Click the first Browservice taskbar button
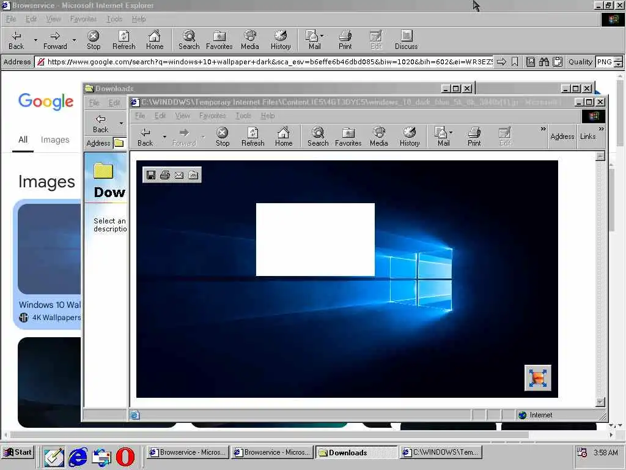The height and width of the screenshot is (470, 626). (188, 452)
